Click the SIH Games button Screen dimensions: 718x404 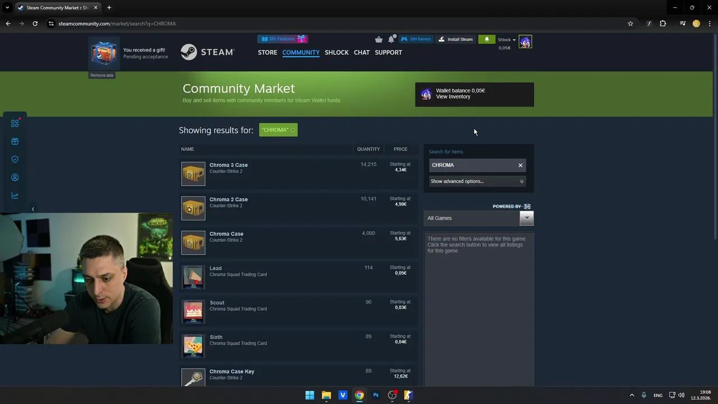416,39
